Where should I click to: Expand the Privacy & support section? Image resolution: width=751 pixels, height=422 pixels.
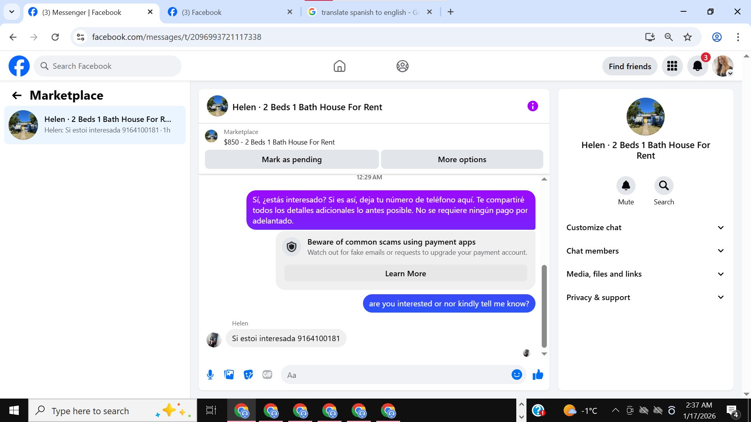pyautogui.click(x=645, y=297)
